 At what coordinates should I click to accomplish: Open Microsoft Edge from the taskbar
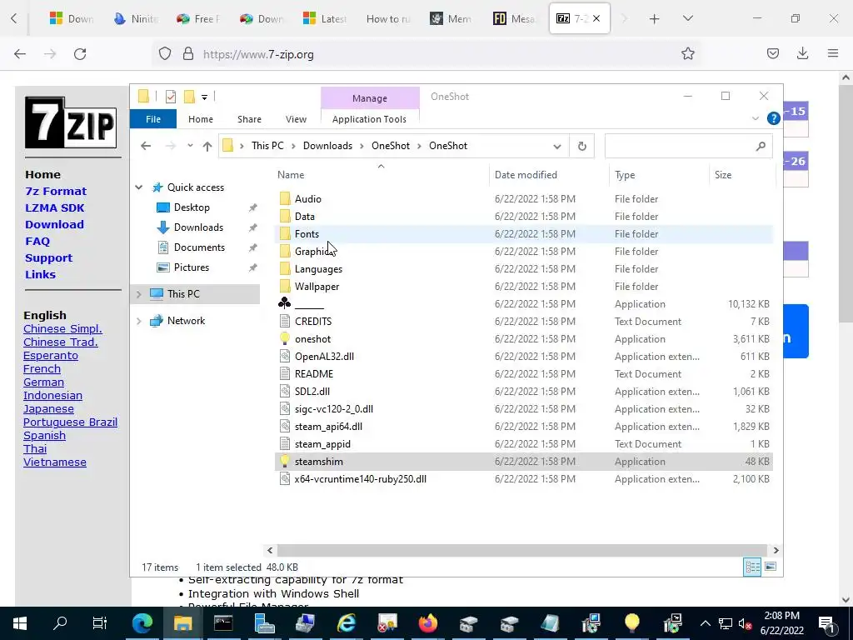click(x=142, y=623)
